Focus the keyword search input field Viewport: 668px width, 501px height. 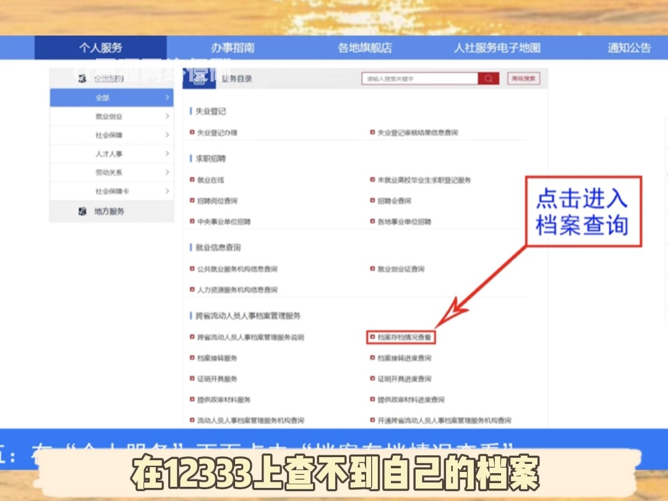[419, 79]
